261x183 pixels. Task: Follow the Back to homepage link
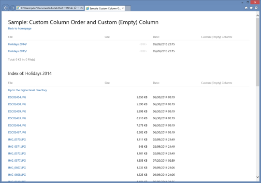20,28
